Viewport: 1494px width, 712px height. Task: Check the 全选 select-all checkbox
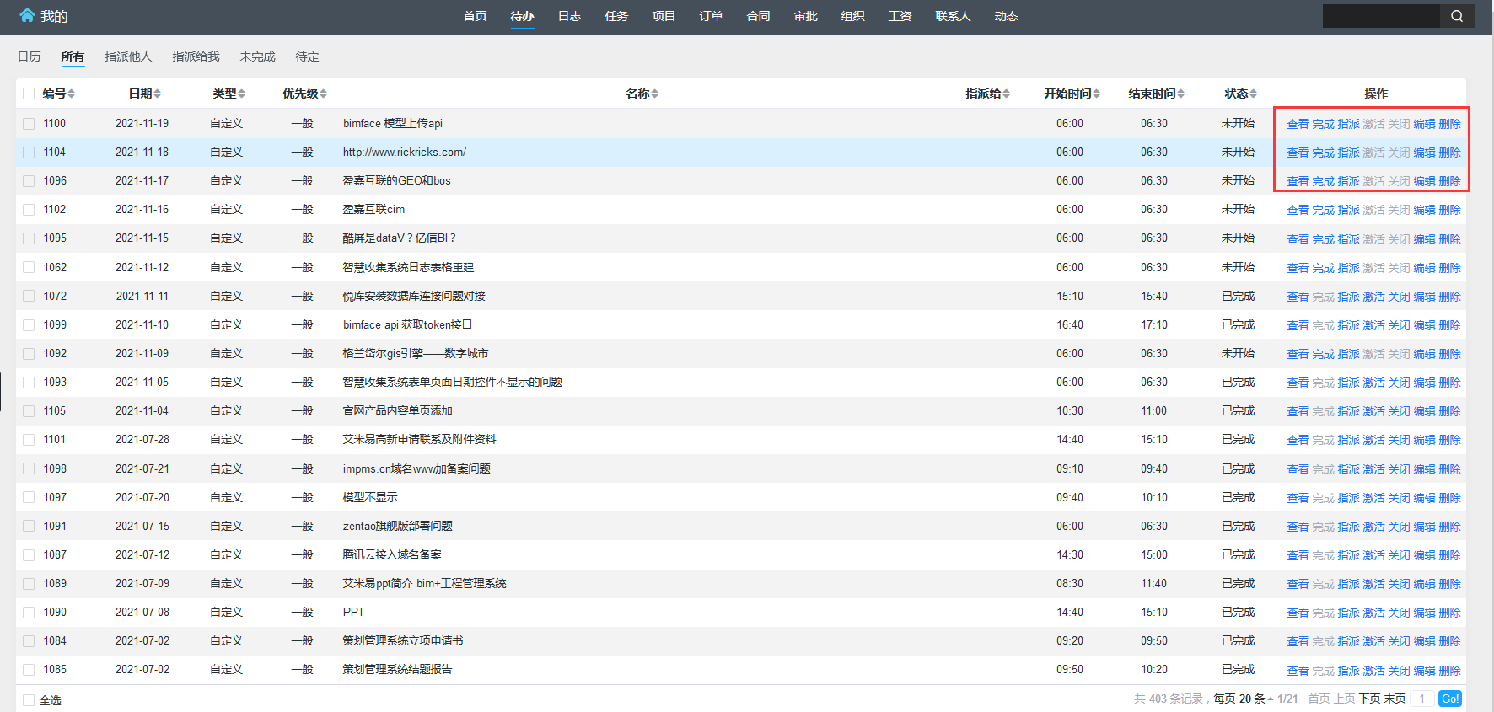(29, 700)
